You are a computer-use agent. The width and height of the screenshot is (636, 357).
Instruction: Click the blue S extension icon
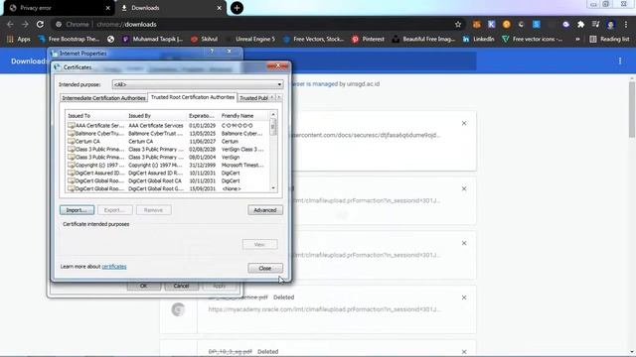point(537,24)
